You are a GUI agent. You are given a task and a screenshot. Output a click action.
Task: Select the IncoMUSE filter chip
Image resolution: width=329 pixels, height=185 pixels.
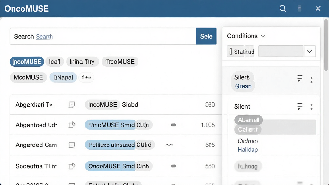[27, 62]
